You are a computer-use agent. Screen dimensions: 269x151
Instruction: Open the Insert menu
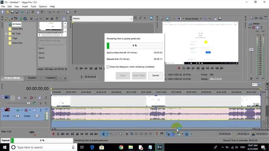(25, 7)
